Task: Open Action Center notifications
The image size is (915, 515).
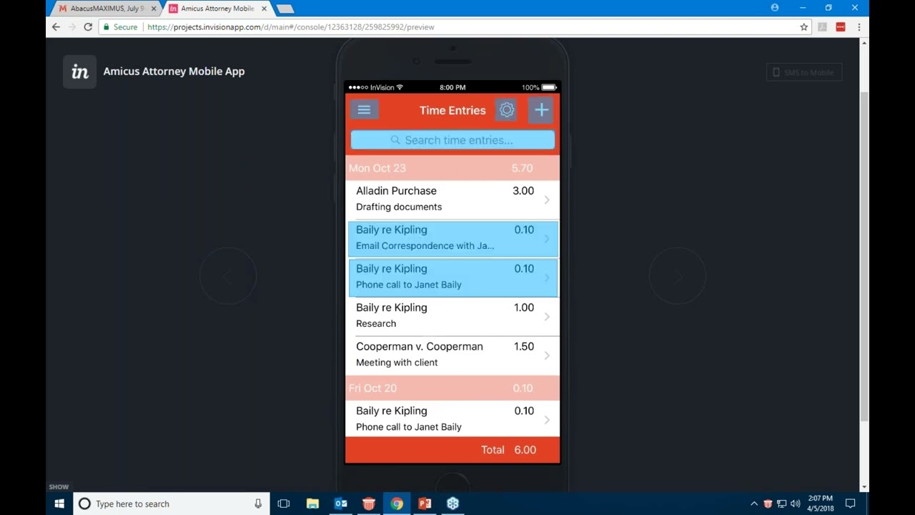Action: [851, 504]
